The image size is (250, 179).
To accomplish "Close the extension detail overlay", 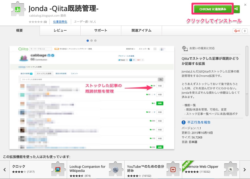I will click(245, 5).
